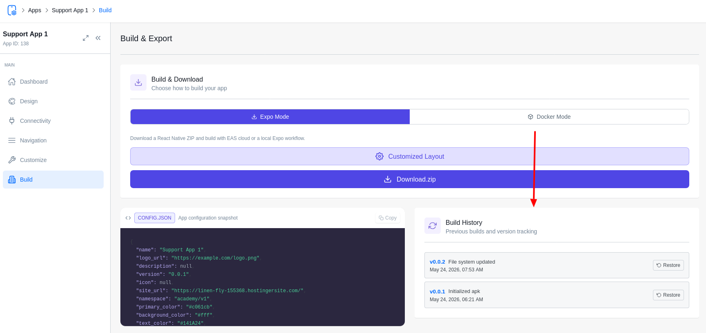This screenshot has width=706, height=333.
Task: Switch to Docker Mode tab
Action: coord(549,117)
